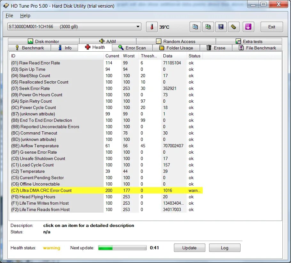
Task: Click the Worst column header
Action: click(x=130, y=56)
